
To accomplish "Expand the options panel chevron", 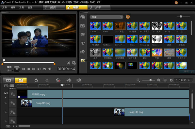I will tap(192, 72).
